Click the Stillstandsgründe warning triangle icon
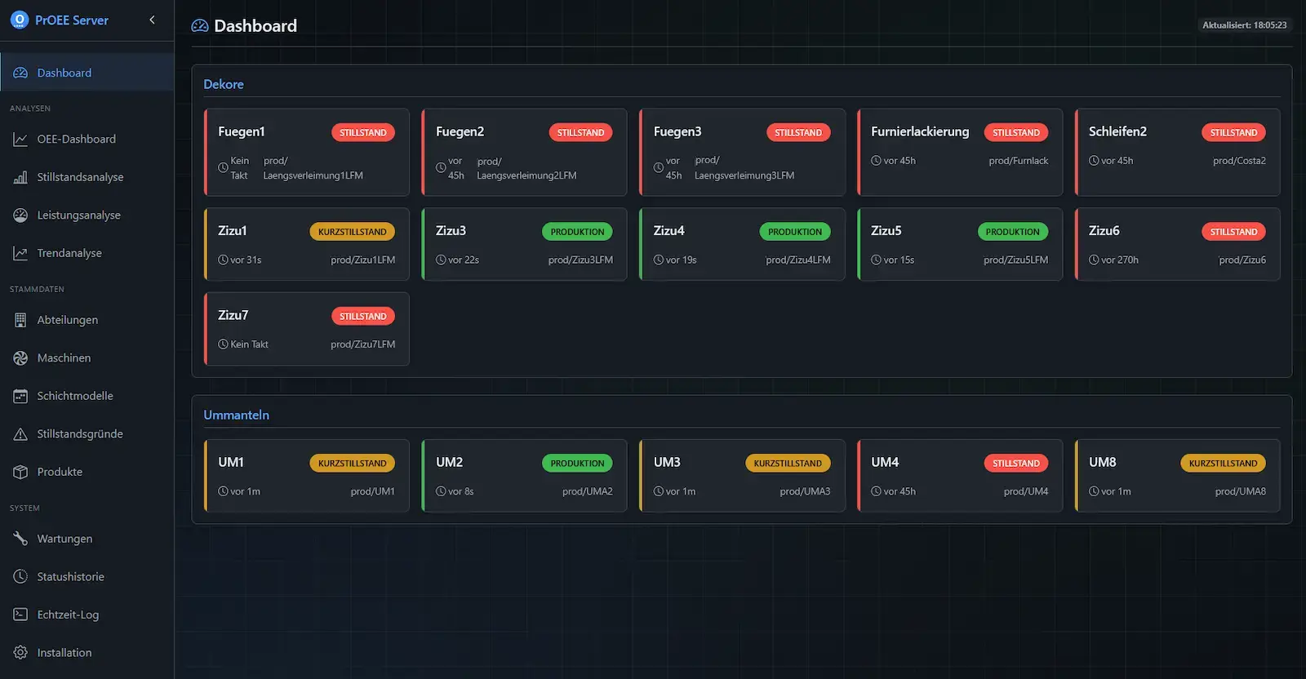Screen dimensions: 1306x679 [20, 433]
